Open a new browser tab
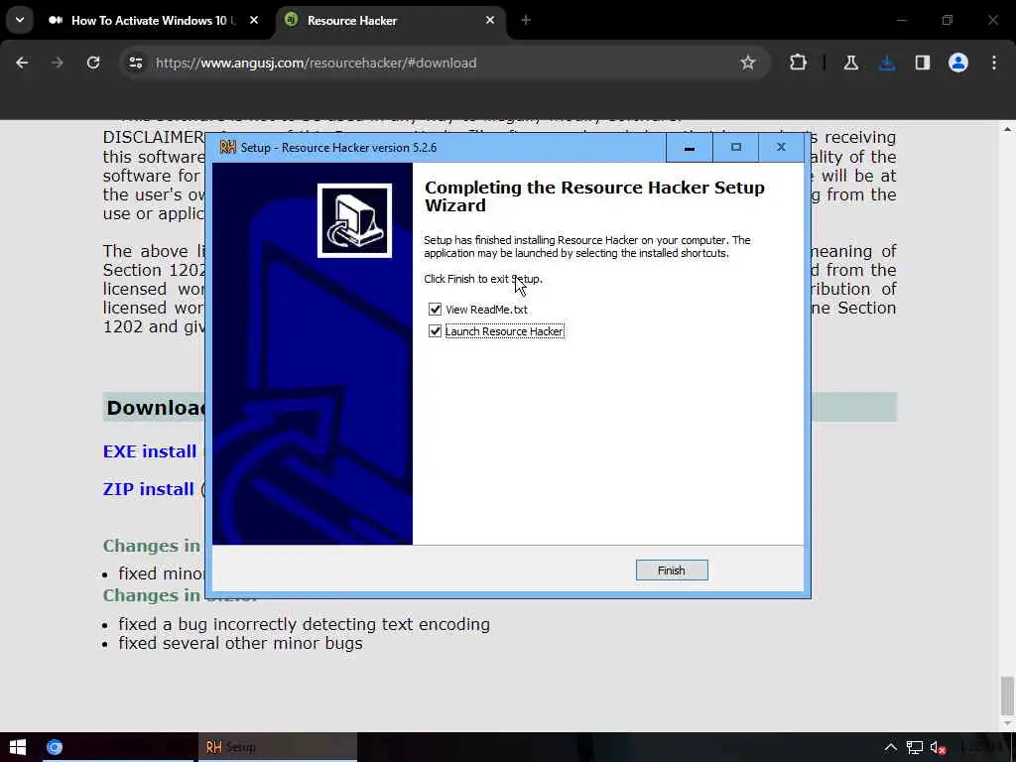The width and height of the screenshot is (1016, 762). pos(526,20)
